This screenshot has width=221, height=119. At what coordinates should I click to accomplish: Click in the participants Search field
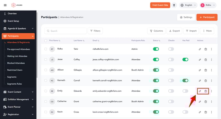66,31
